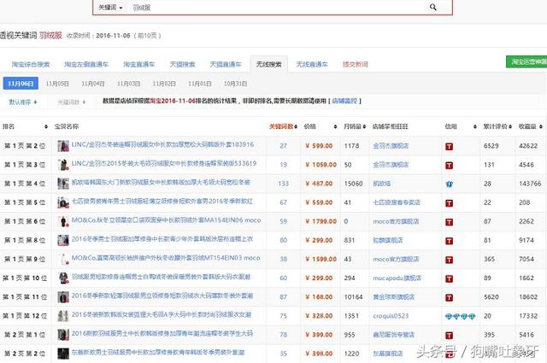The width and height of the screenshot is (547, 363).
Task: Click Tmall T badge in ¥1599.00 row
Action: point(449,260)
